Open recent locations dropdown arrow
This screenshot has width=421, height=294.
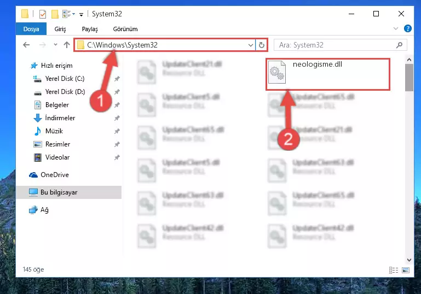(56, 45)
